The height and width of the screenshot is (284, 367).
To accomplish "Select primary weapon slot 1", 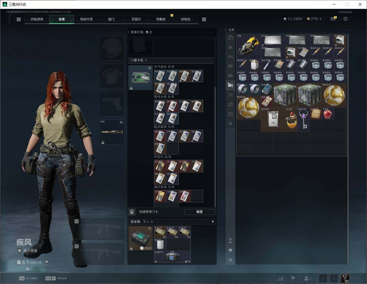I will click(99, 229).
